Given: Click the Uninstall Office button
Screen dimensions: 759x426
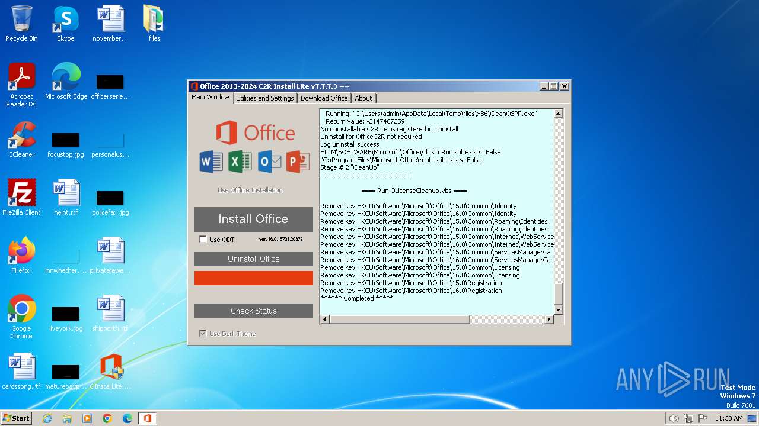Looking at the screenshot, I should (x=254, y=259).
